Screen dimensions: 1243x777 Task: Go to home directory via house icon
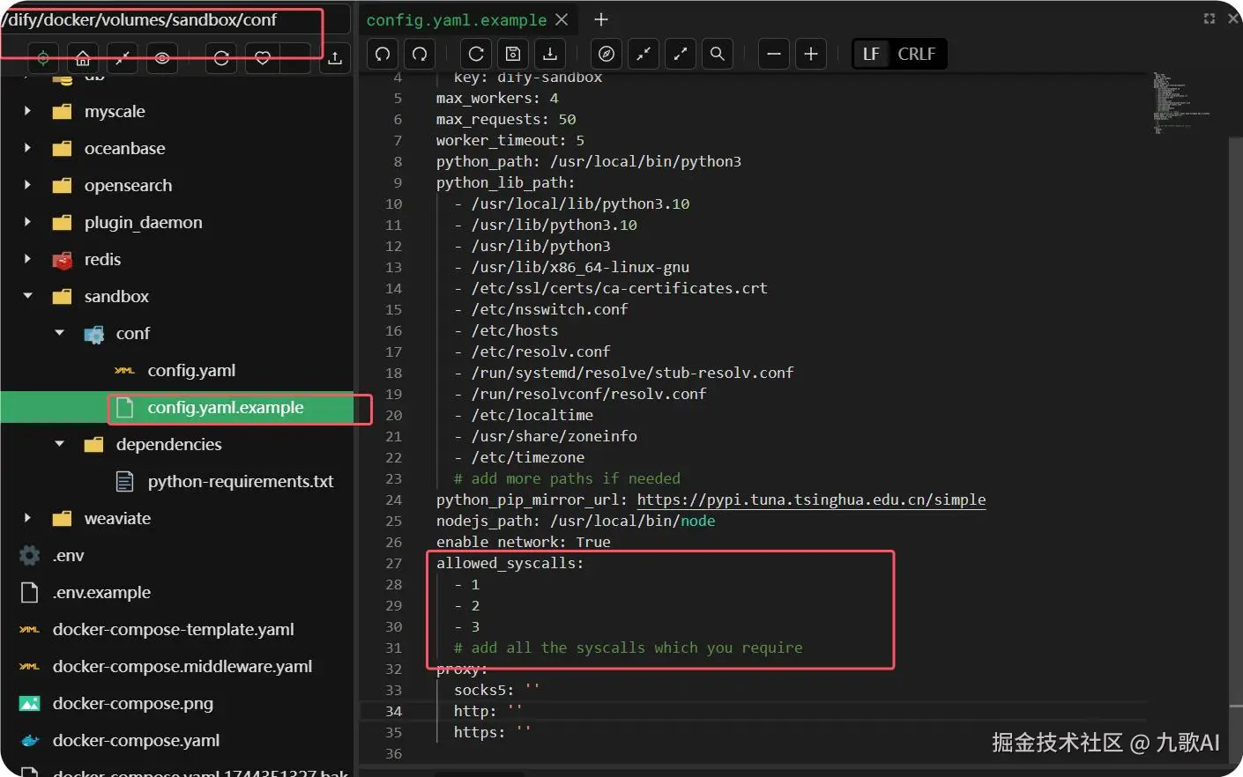tap(83, 58)
